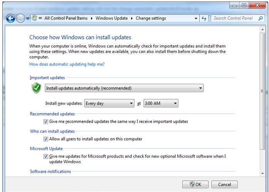The height and width of the screenshot is (192, 269).
Task: Open the recent pages dropdown arrow
Action: 28,18
